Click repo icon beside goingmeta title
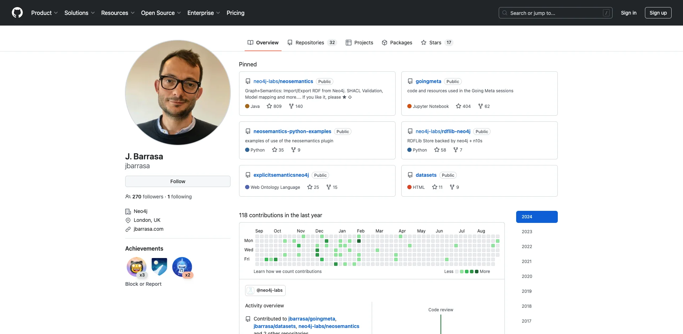This screenshot has height=334, width=683. tap(410, 81)
